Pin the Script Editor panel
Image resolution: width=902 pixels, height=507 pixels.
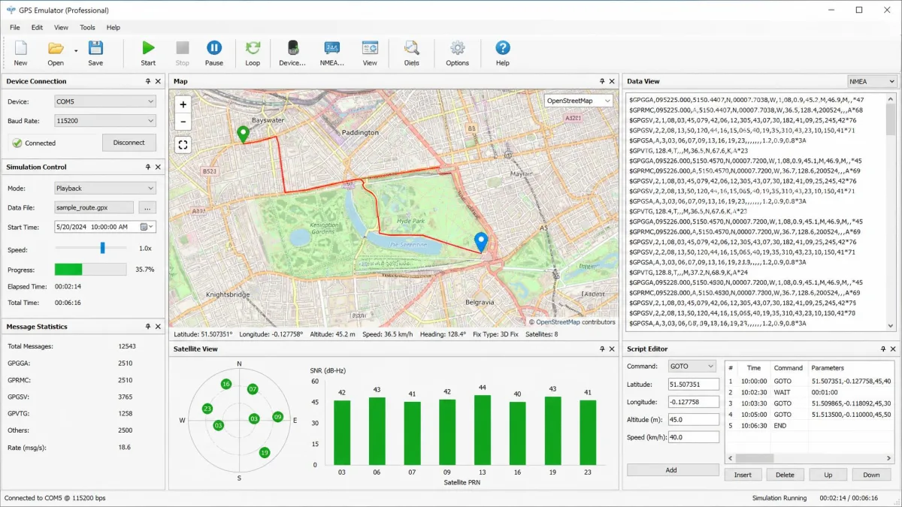[884, 349]
